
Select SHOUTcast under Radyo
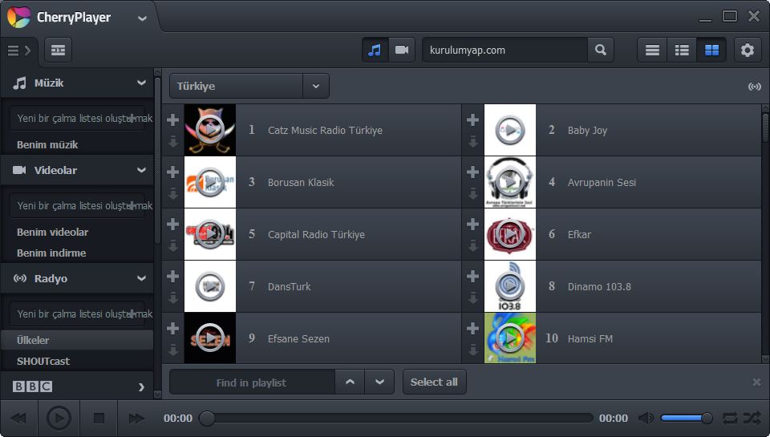[43, 362]
